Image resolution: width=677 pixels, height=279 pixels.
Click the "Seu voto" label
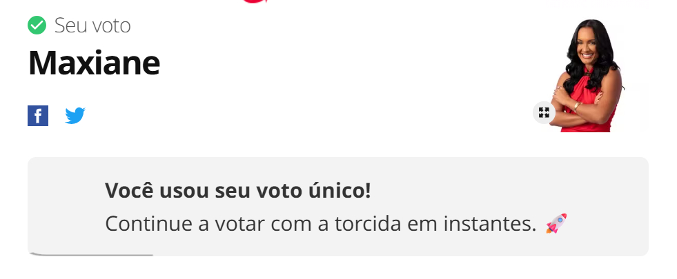tap(92, 26)
